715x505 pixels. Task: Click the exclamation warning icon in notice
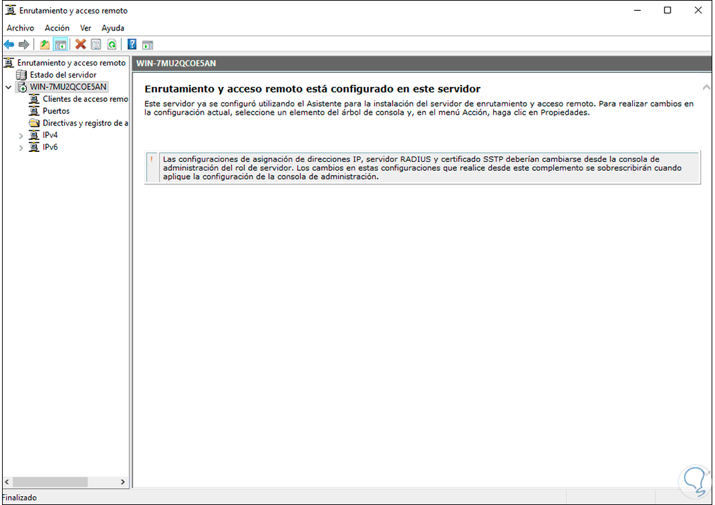click(151, 159)
